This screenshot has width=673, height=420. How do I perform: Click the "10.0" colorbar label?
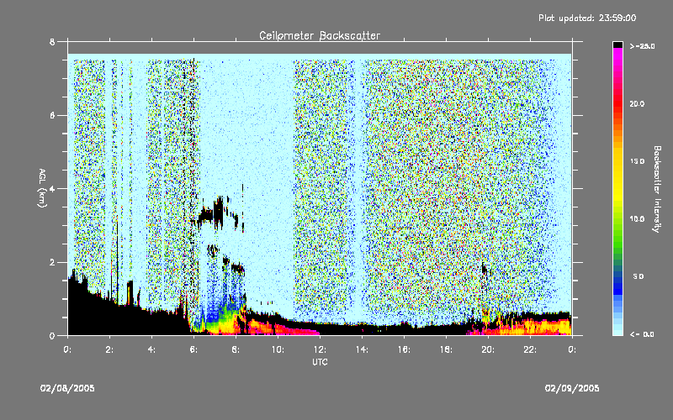637,219
